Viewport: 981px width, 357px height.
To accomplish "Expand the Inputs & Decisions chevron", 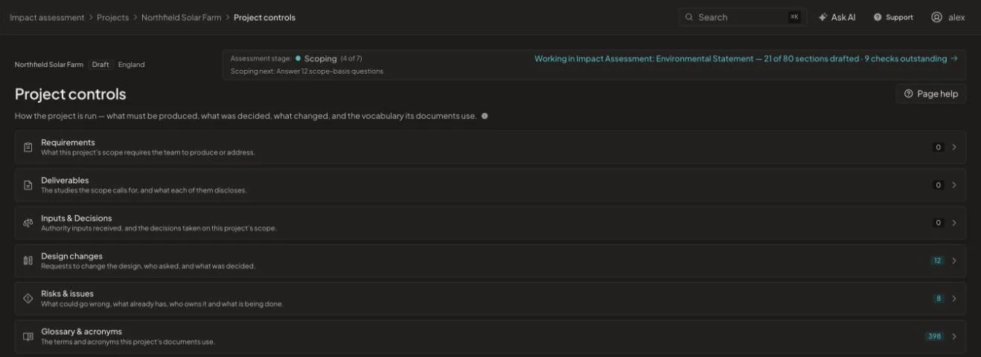I will click(x=954, y=223).
